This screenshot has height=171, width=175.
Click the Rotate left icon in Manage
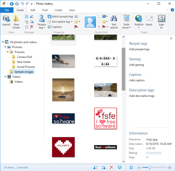coord(32,17)
